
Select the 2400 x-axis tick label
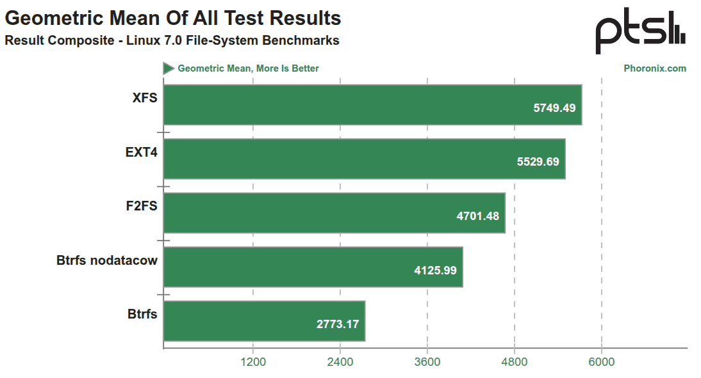[x=340, y=362]
